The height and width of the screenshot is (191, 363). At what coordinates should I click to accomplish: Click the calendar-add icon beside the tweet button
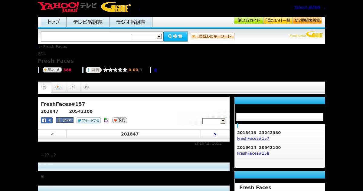[x=106, y=120]
